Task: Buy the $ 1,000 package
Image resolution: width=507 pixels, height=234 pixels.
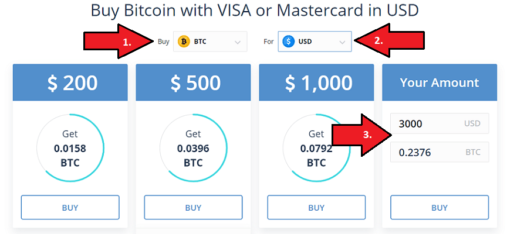Action: (x=316, y=207)
